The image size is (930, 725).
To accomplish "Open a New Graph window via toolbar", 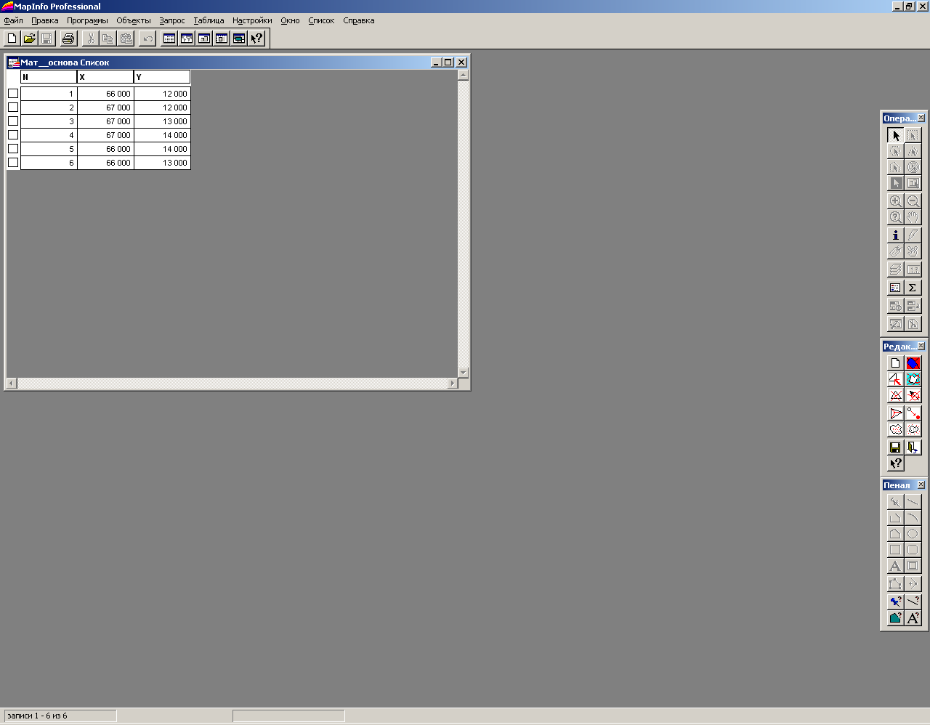I will click(x=204, y=39).
